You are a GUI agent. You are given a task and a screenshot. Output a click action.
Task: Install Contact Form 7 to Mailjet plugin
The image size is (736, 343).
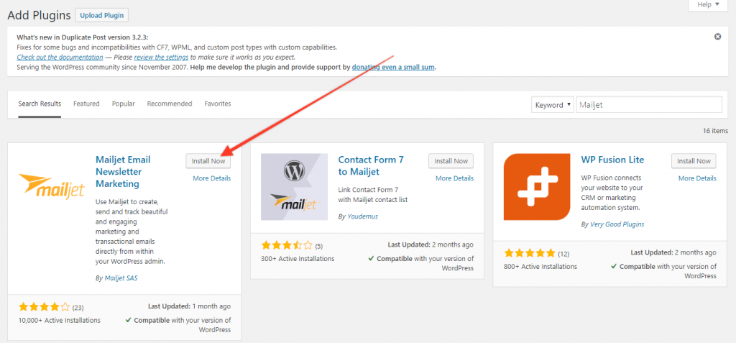(451, 160)
